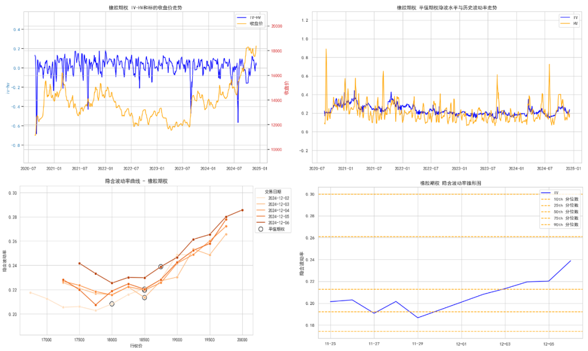Select 'IV' legend entry in top-right chart

pyautogui.click(x=569, y=17)
